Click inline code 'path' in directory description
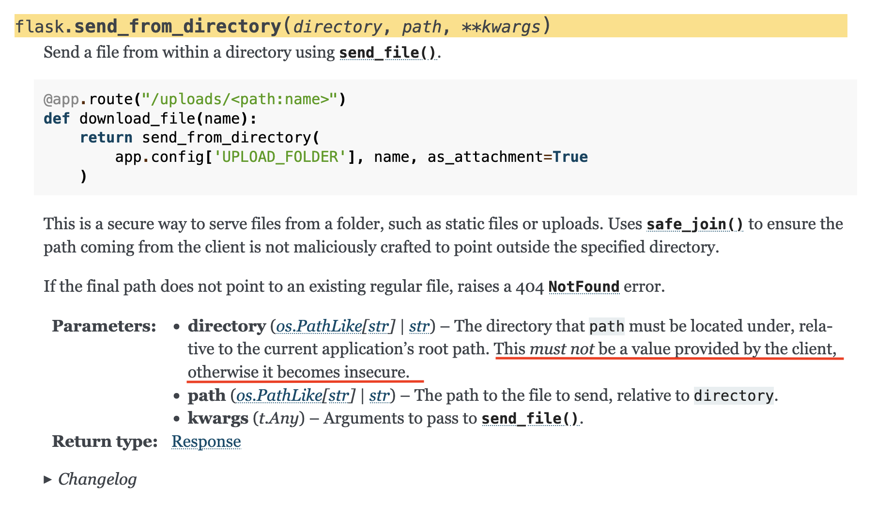This screenshot has height=506, width=892. 607,326
